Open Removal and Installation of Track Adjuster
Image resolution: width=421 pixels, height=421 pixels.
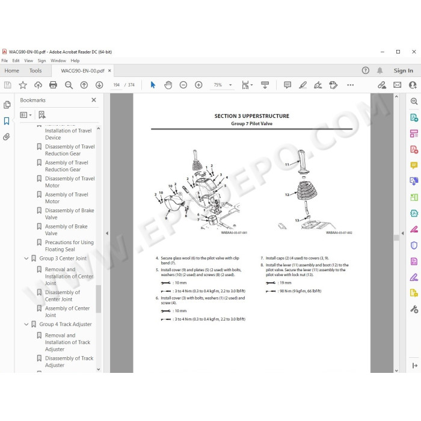click(67, 342)
